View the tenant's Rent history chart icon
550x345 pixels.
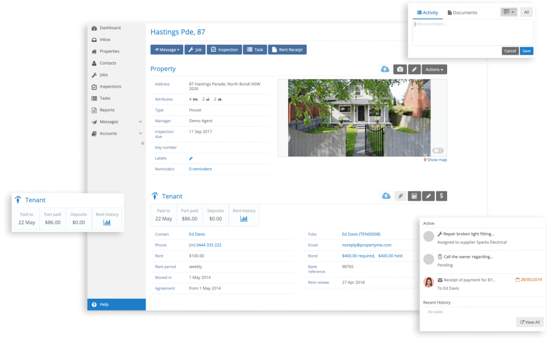coord(244,218)
